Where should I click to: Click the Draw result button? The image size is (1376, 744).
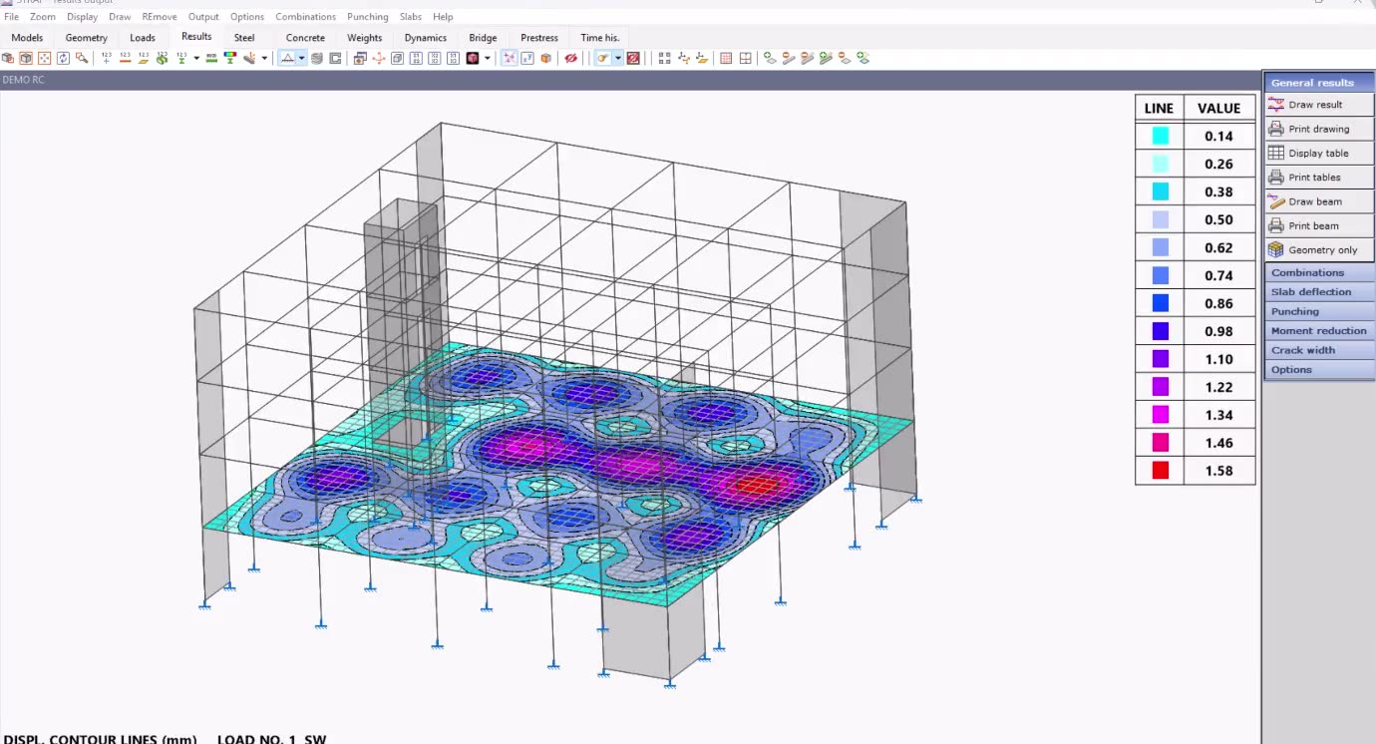[1319, 104]
